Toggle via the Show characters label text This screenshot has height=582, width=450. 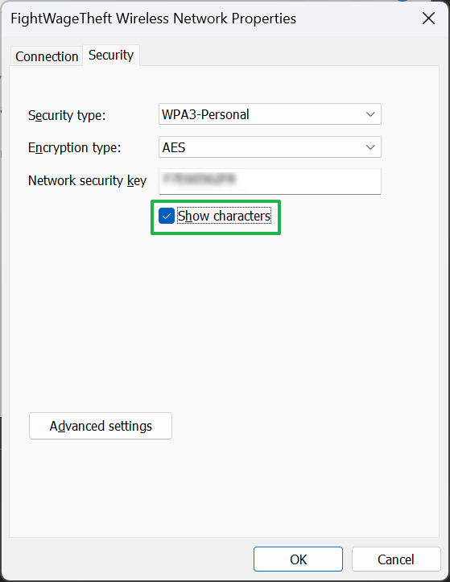point(224,216)
